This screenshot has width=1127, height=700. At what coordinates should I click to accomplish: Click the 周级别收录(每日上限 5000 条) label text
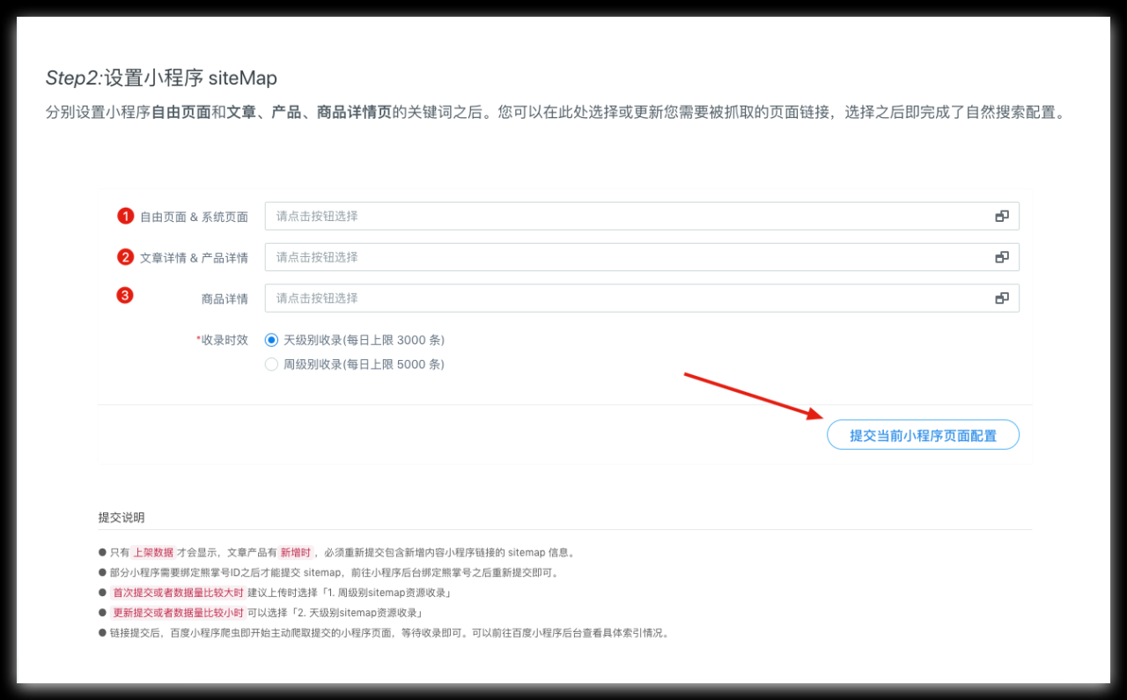click(x=364, y=365)
